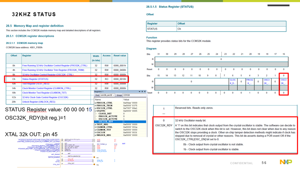Screen dimensions: 300x169
Task: Collapse the STATUS register node
Action: tap(95, 111)
